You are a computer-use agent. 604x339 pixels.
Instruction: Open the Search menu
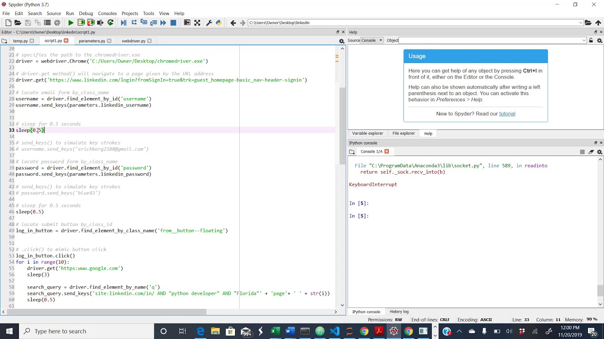click(x=34, y=13)
